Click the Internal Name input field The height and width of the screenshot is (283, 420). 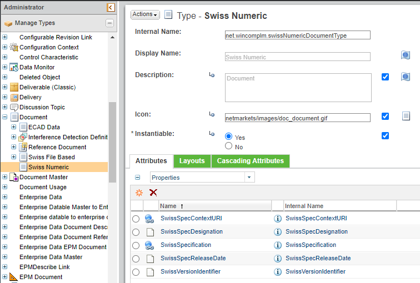point(298,35)
